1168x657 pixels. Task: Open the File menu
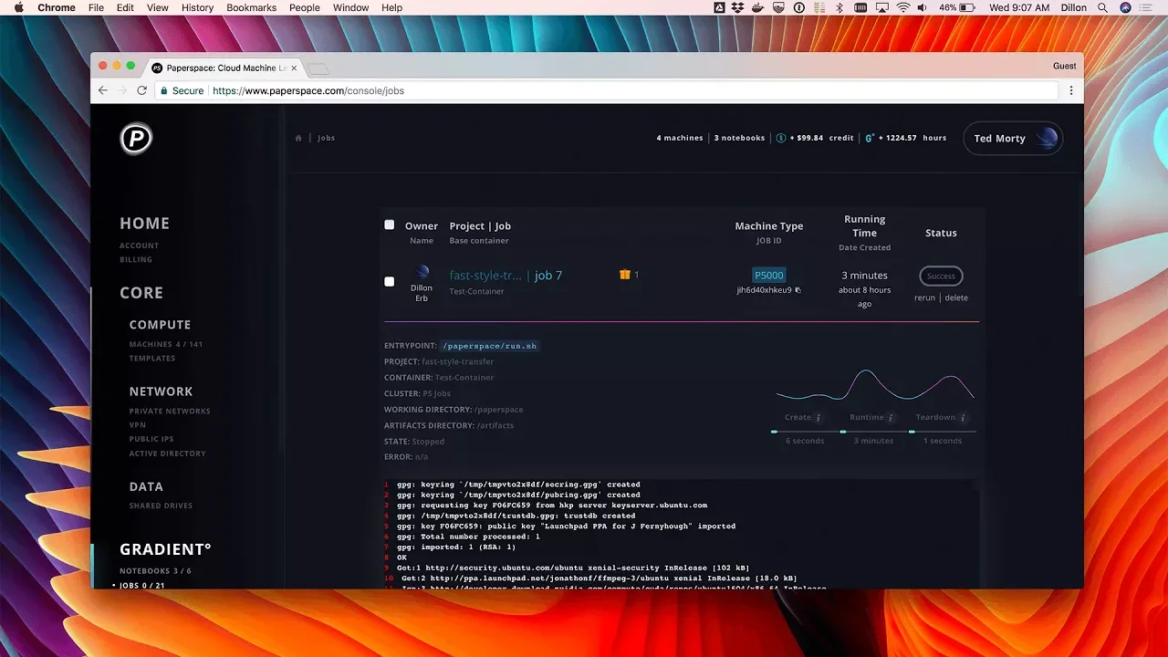96,7
